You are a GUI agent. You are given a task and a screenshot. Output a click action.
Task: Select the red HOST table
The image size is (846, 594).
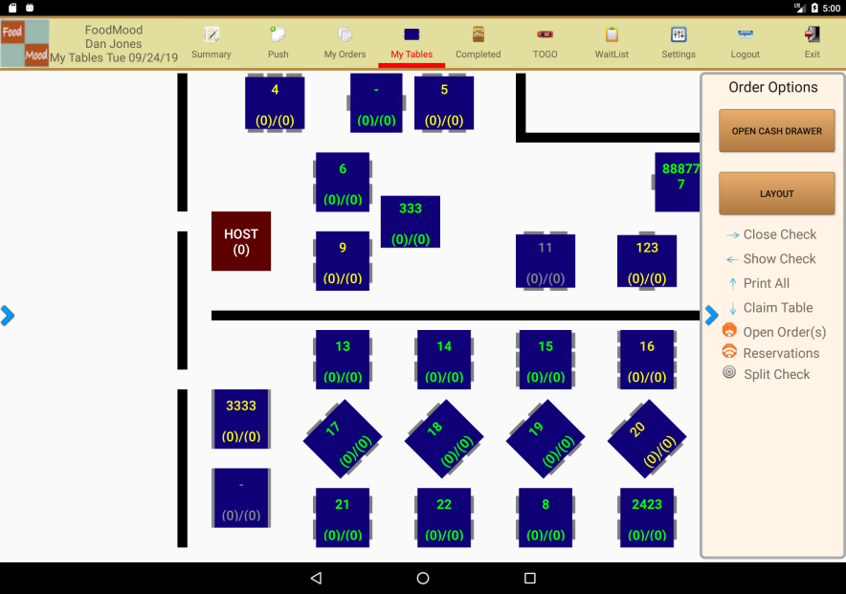pos(241,241)
